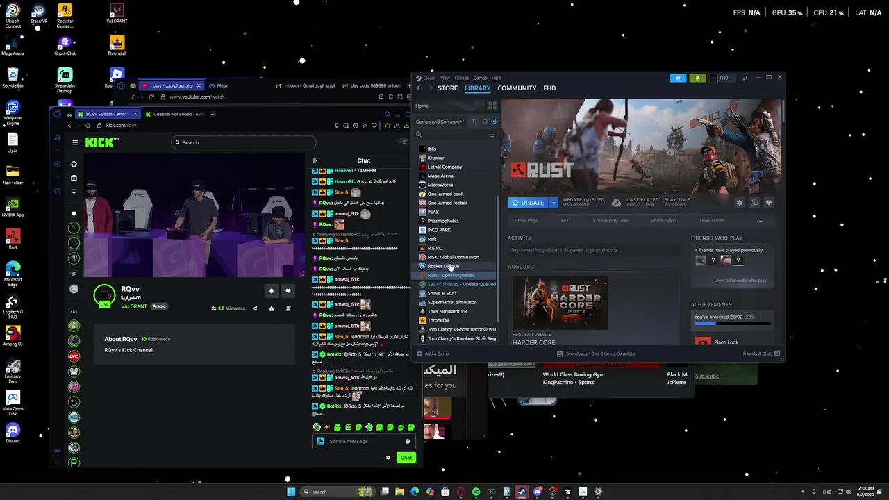Open Rust Community Hub link
This screenshot has width=889, height=500.
(610, 221)
